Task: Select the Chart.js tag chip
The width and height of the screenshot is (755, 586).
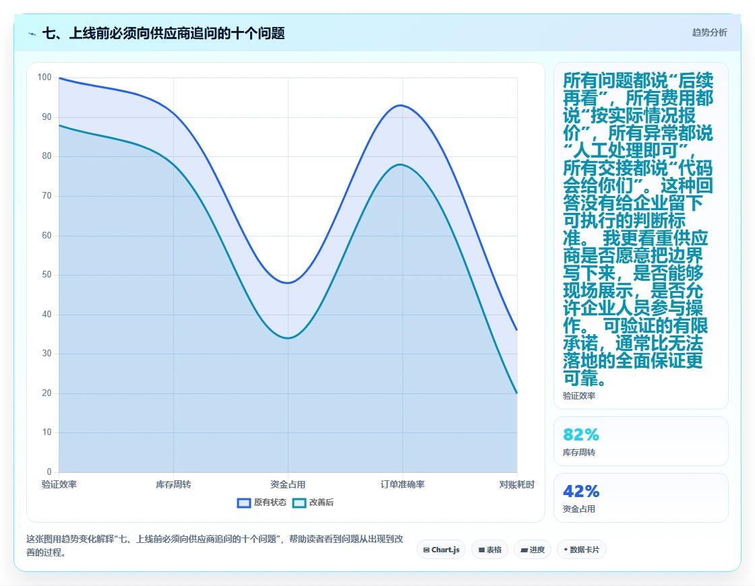Action: pyautogui.click(x=441, y=550)
